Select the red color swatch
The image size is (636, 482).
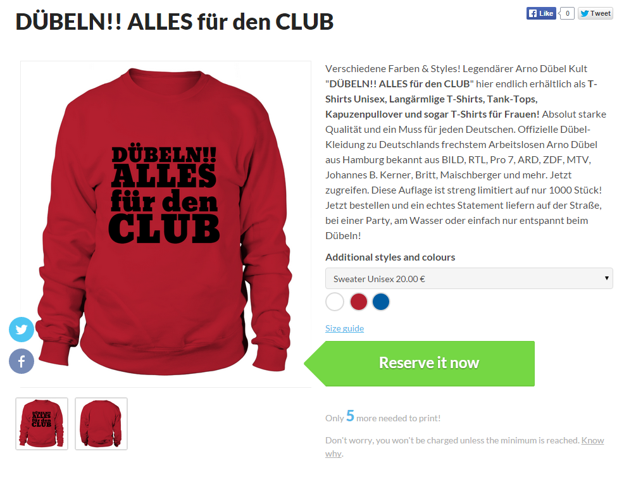pyautogui.click(x=359, y=302)
